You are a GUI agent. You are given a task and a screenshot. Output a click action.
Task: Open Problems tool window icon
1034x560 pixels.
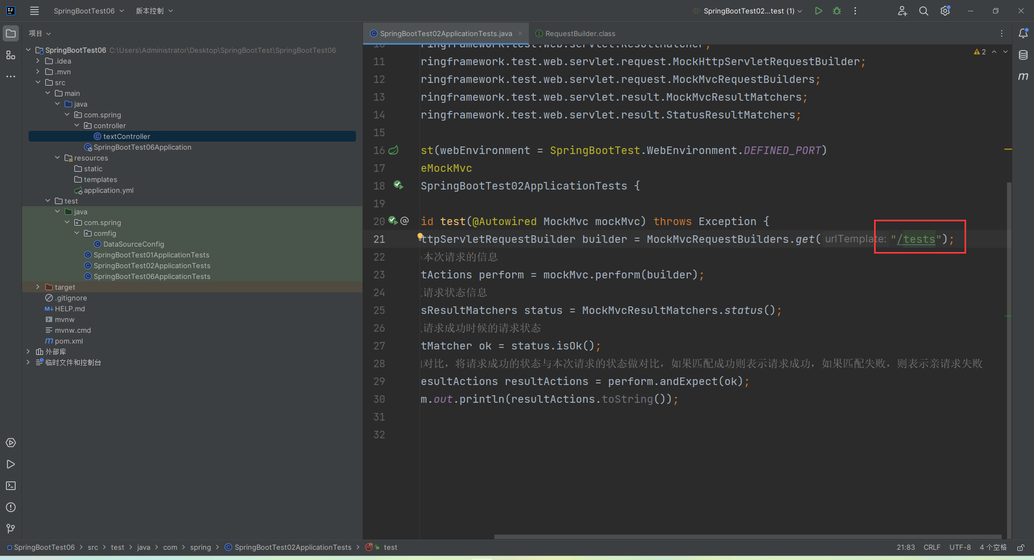point(11,507)
